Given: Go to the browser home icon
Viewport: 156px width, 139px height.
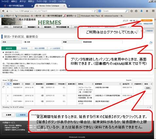Looking at the screenshot, I should tap(147, 11).
